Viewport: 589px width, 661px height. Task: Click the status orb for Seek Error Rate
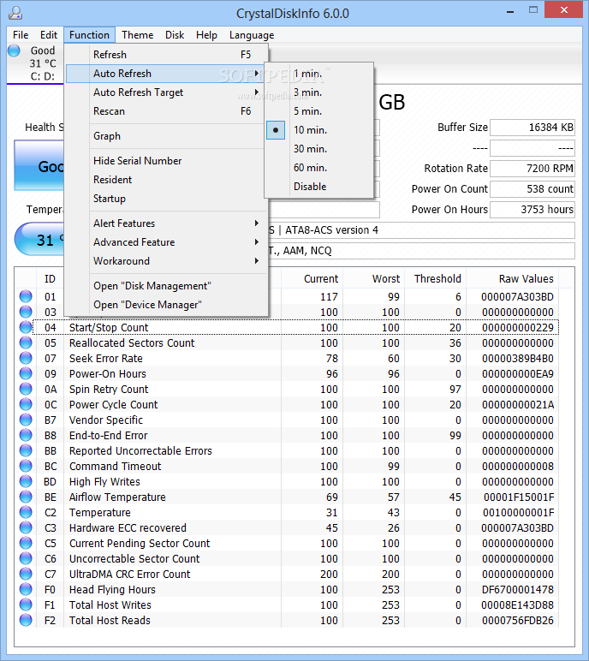(x=26, y=358)
